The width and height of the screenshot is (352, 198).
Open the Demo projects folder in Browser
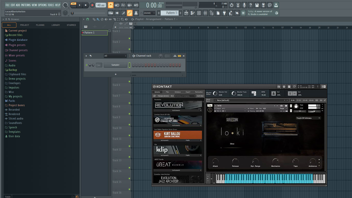(x=17, y=79)
